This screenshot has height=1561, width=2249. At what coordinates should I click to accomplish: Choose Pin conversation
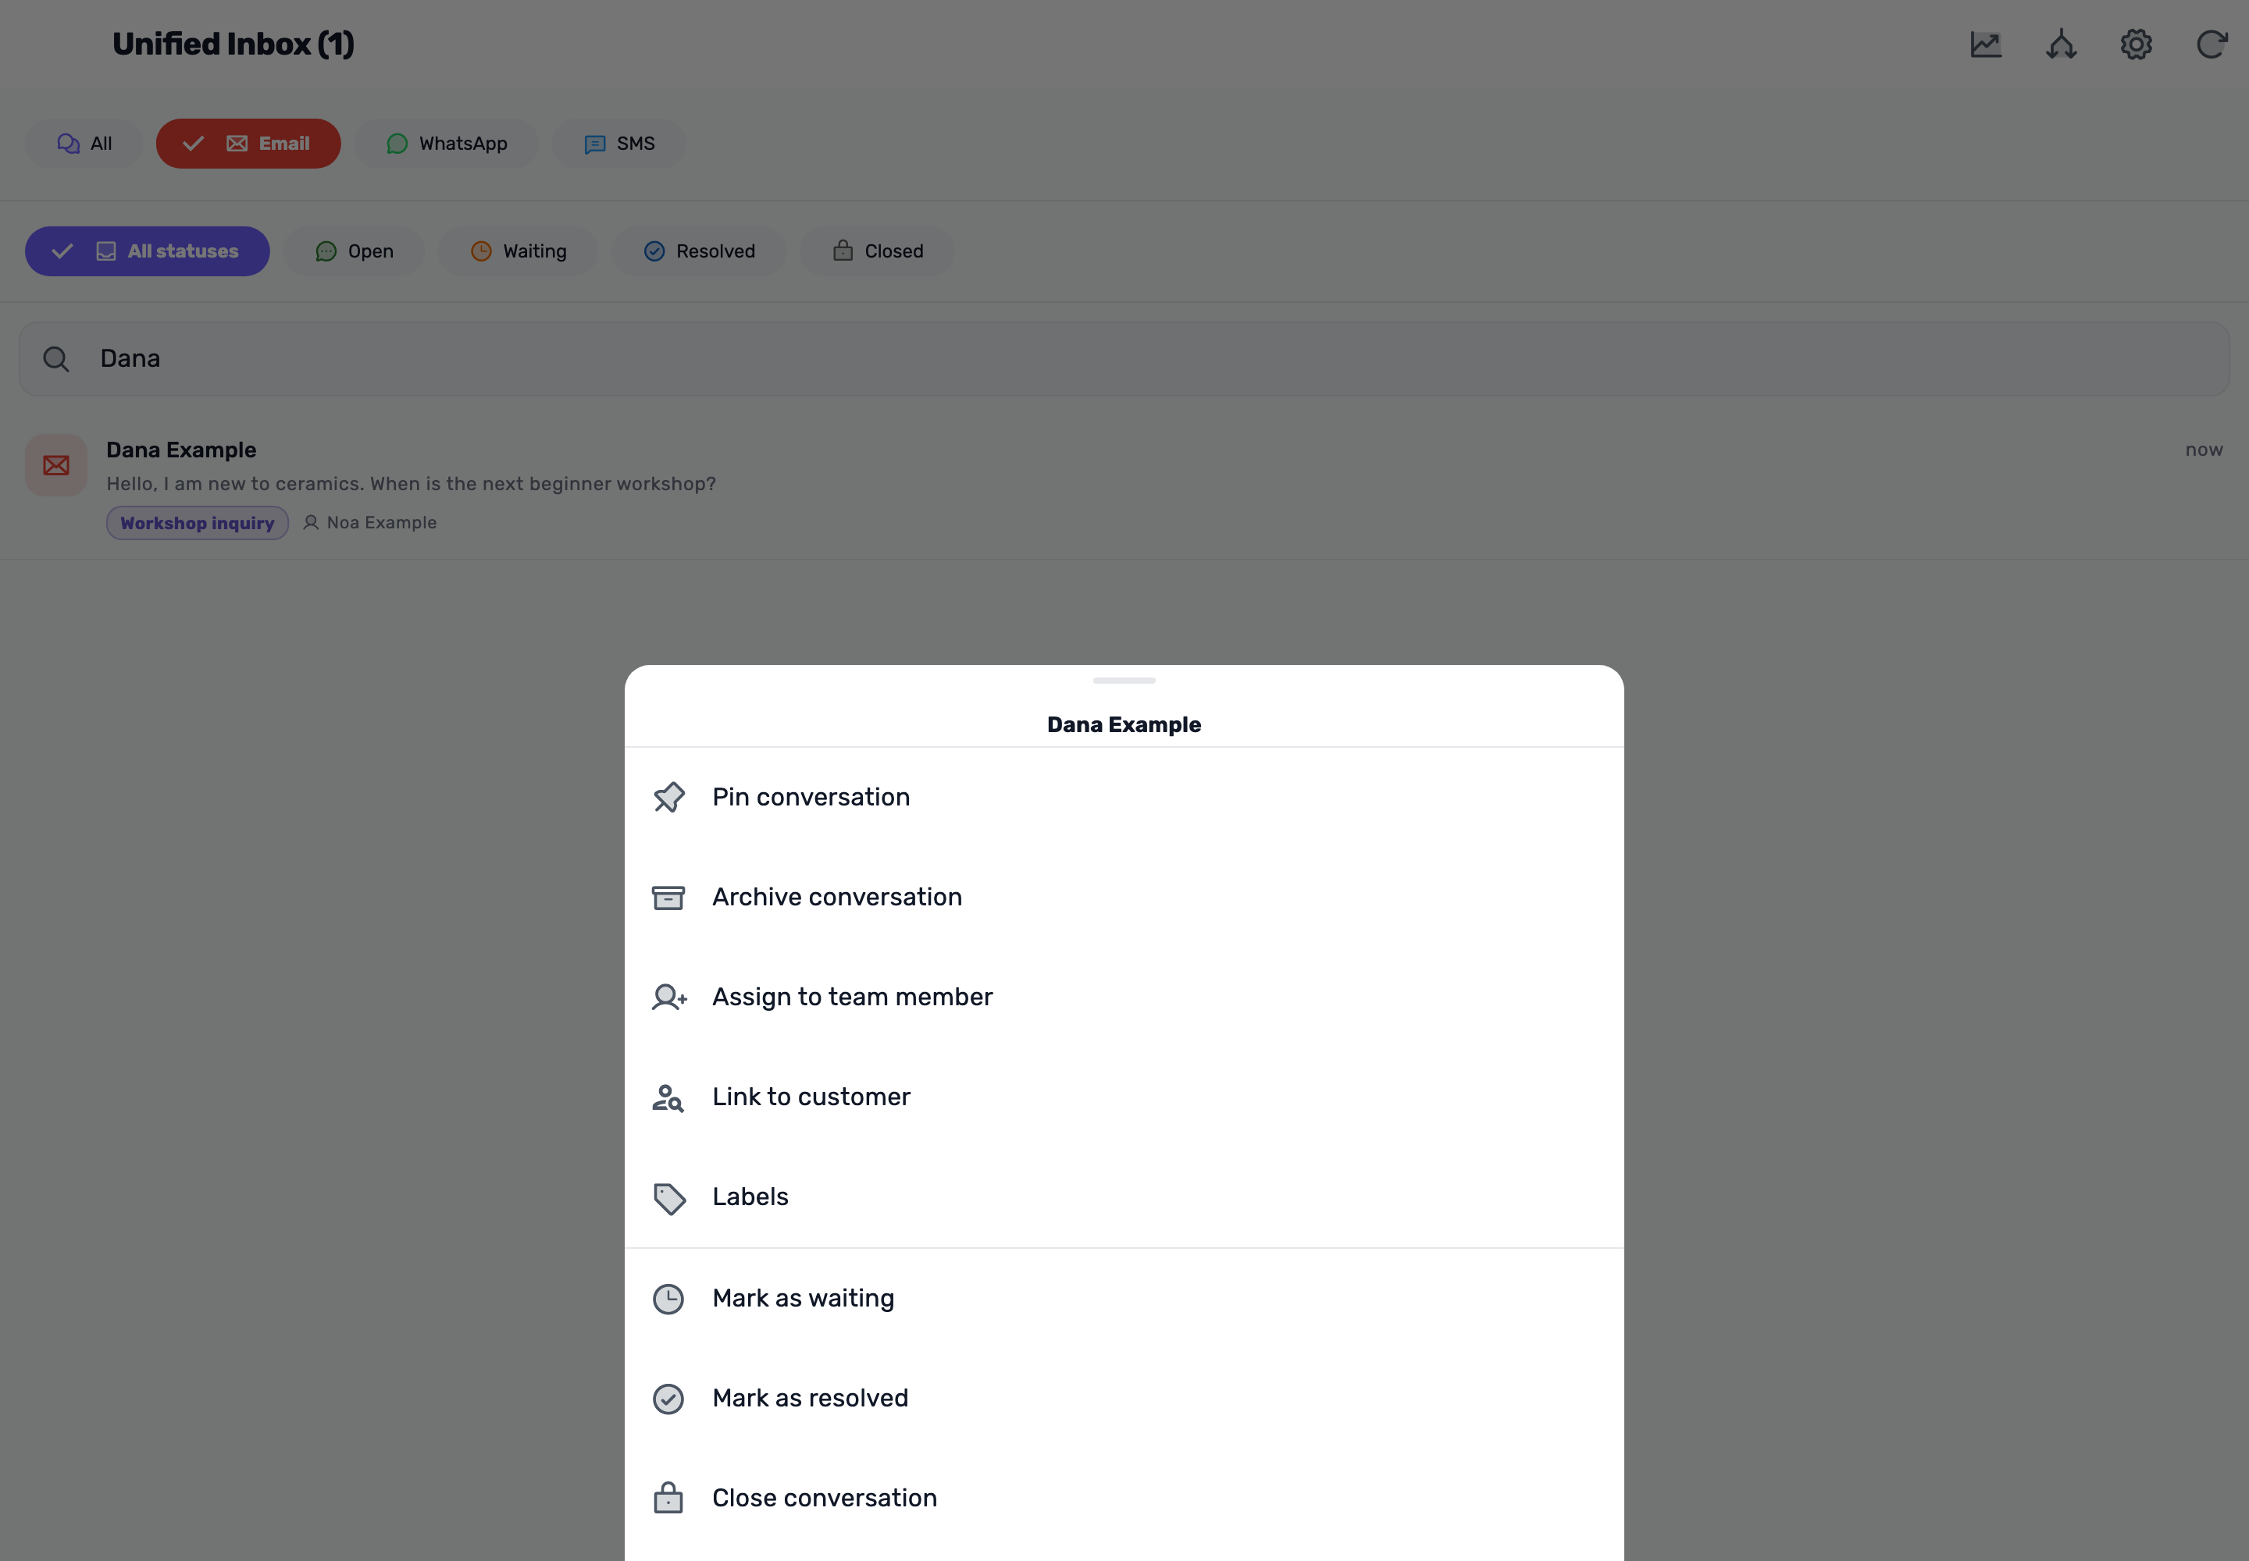1124,797
